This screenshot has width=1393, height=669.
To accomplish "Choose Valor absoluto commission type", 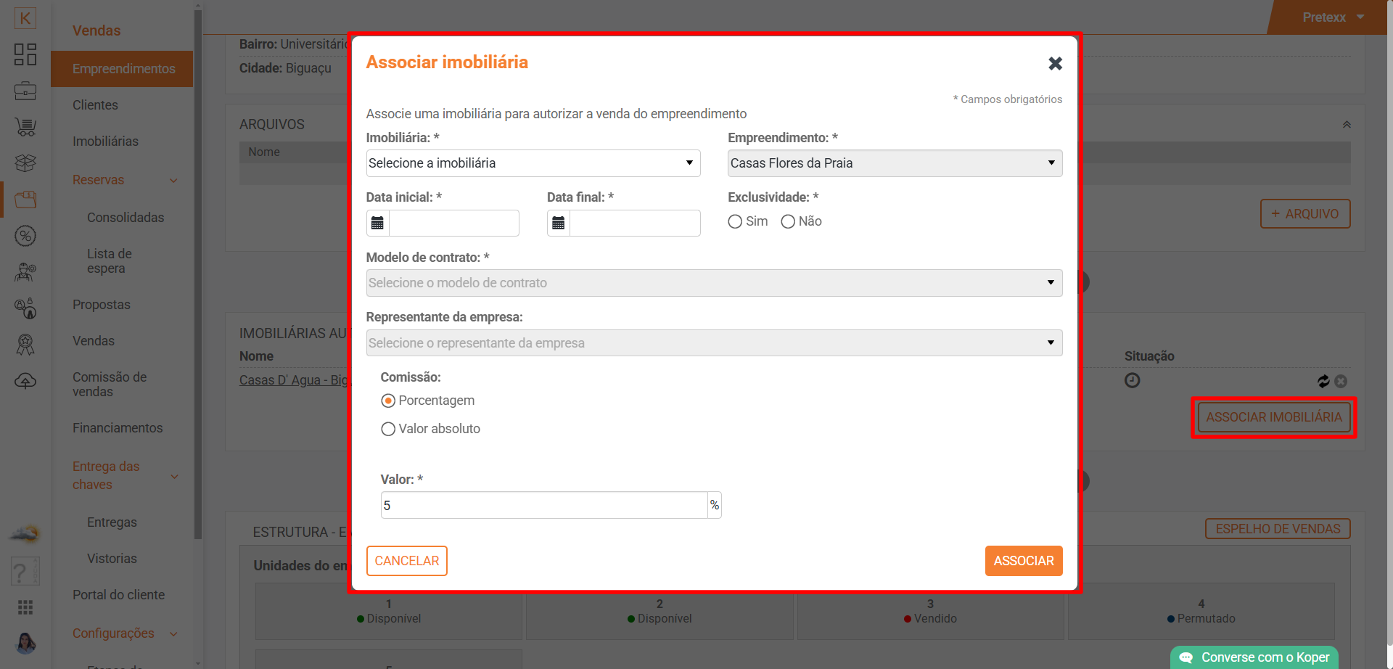I will point(388,429).
